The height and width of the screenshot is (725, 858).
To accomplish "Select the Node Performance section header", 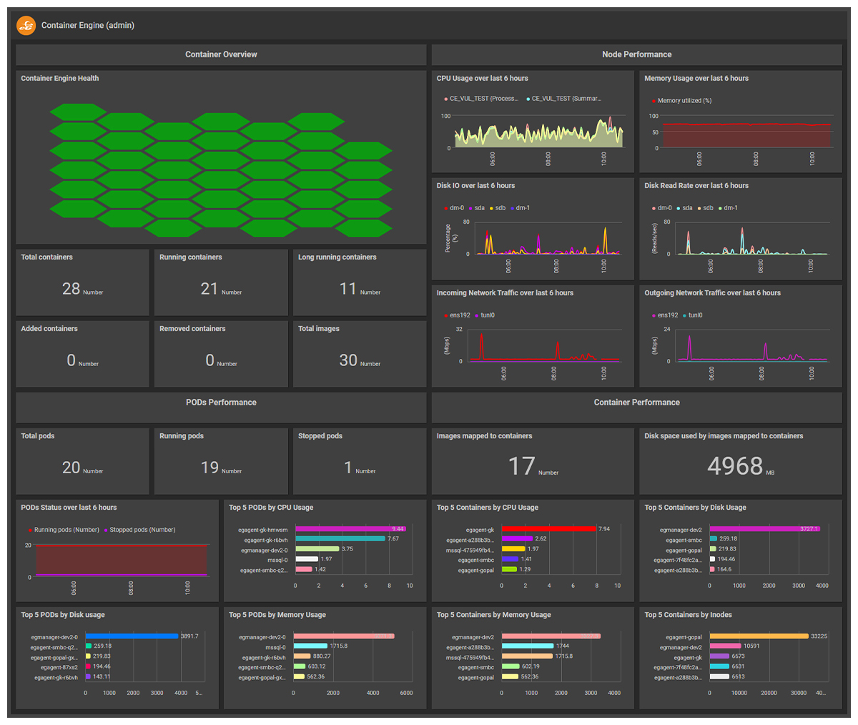I will pos(636,54).
